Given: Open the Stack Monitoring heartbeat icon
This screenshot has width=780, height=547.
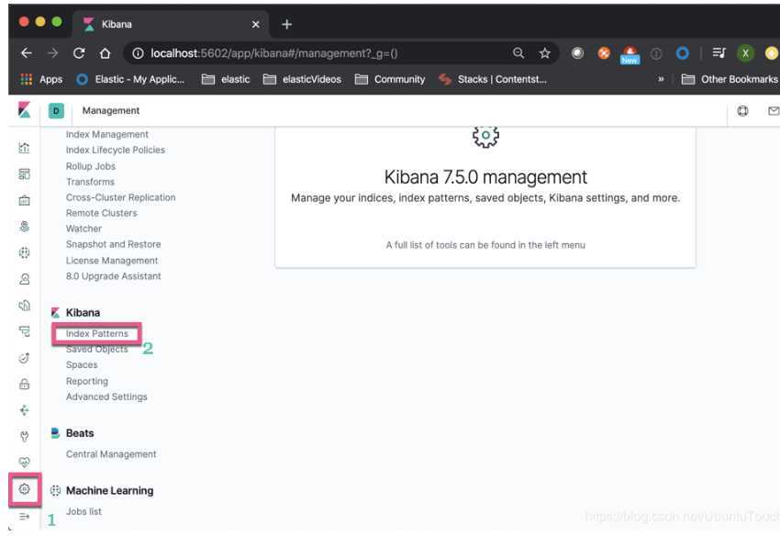Looking at the screenshot, I should [24, 463].
